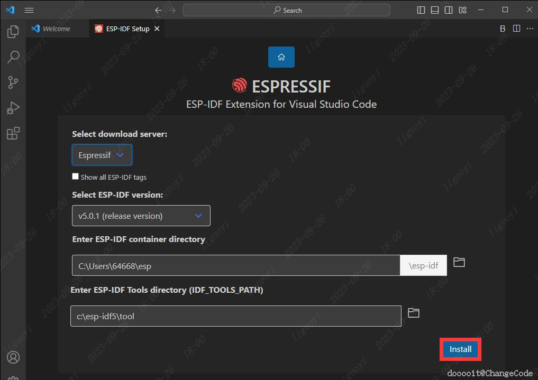The height and width of the screenshot is (380, 538).
Task: Open the ESP-IDF version v5.0.1 dropdown
Action: click(x=141, y=216)
